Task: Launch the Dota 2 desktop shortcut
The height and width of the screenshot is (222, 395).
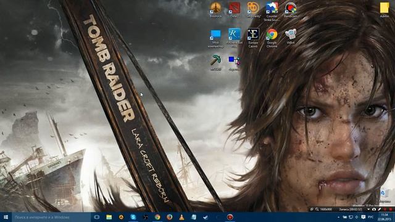Action: (234, 10)
